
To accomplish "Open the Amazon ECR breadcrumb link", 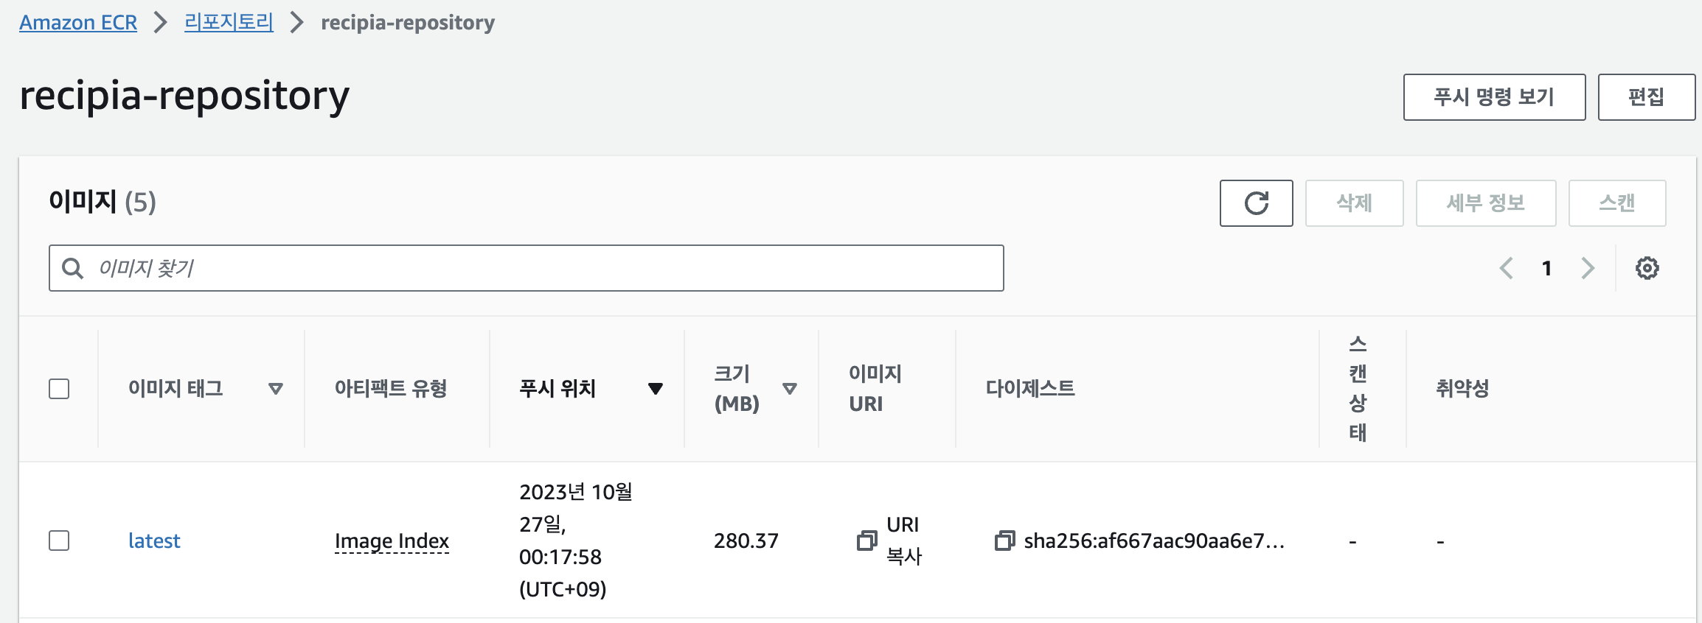I will tap(78, 23).
